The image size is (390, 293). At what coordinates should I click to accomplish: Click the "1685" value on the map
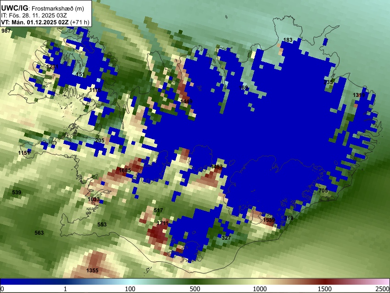pos(125,170)
